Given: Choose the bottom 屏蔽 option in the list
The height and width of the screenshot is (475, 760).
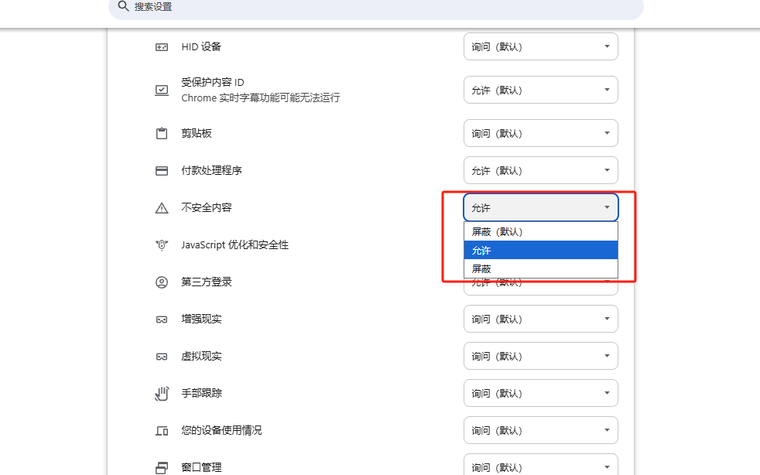Looking at the screenshot, I should tap(540, 268).
